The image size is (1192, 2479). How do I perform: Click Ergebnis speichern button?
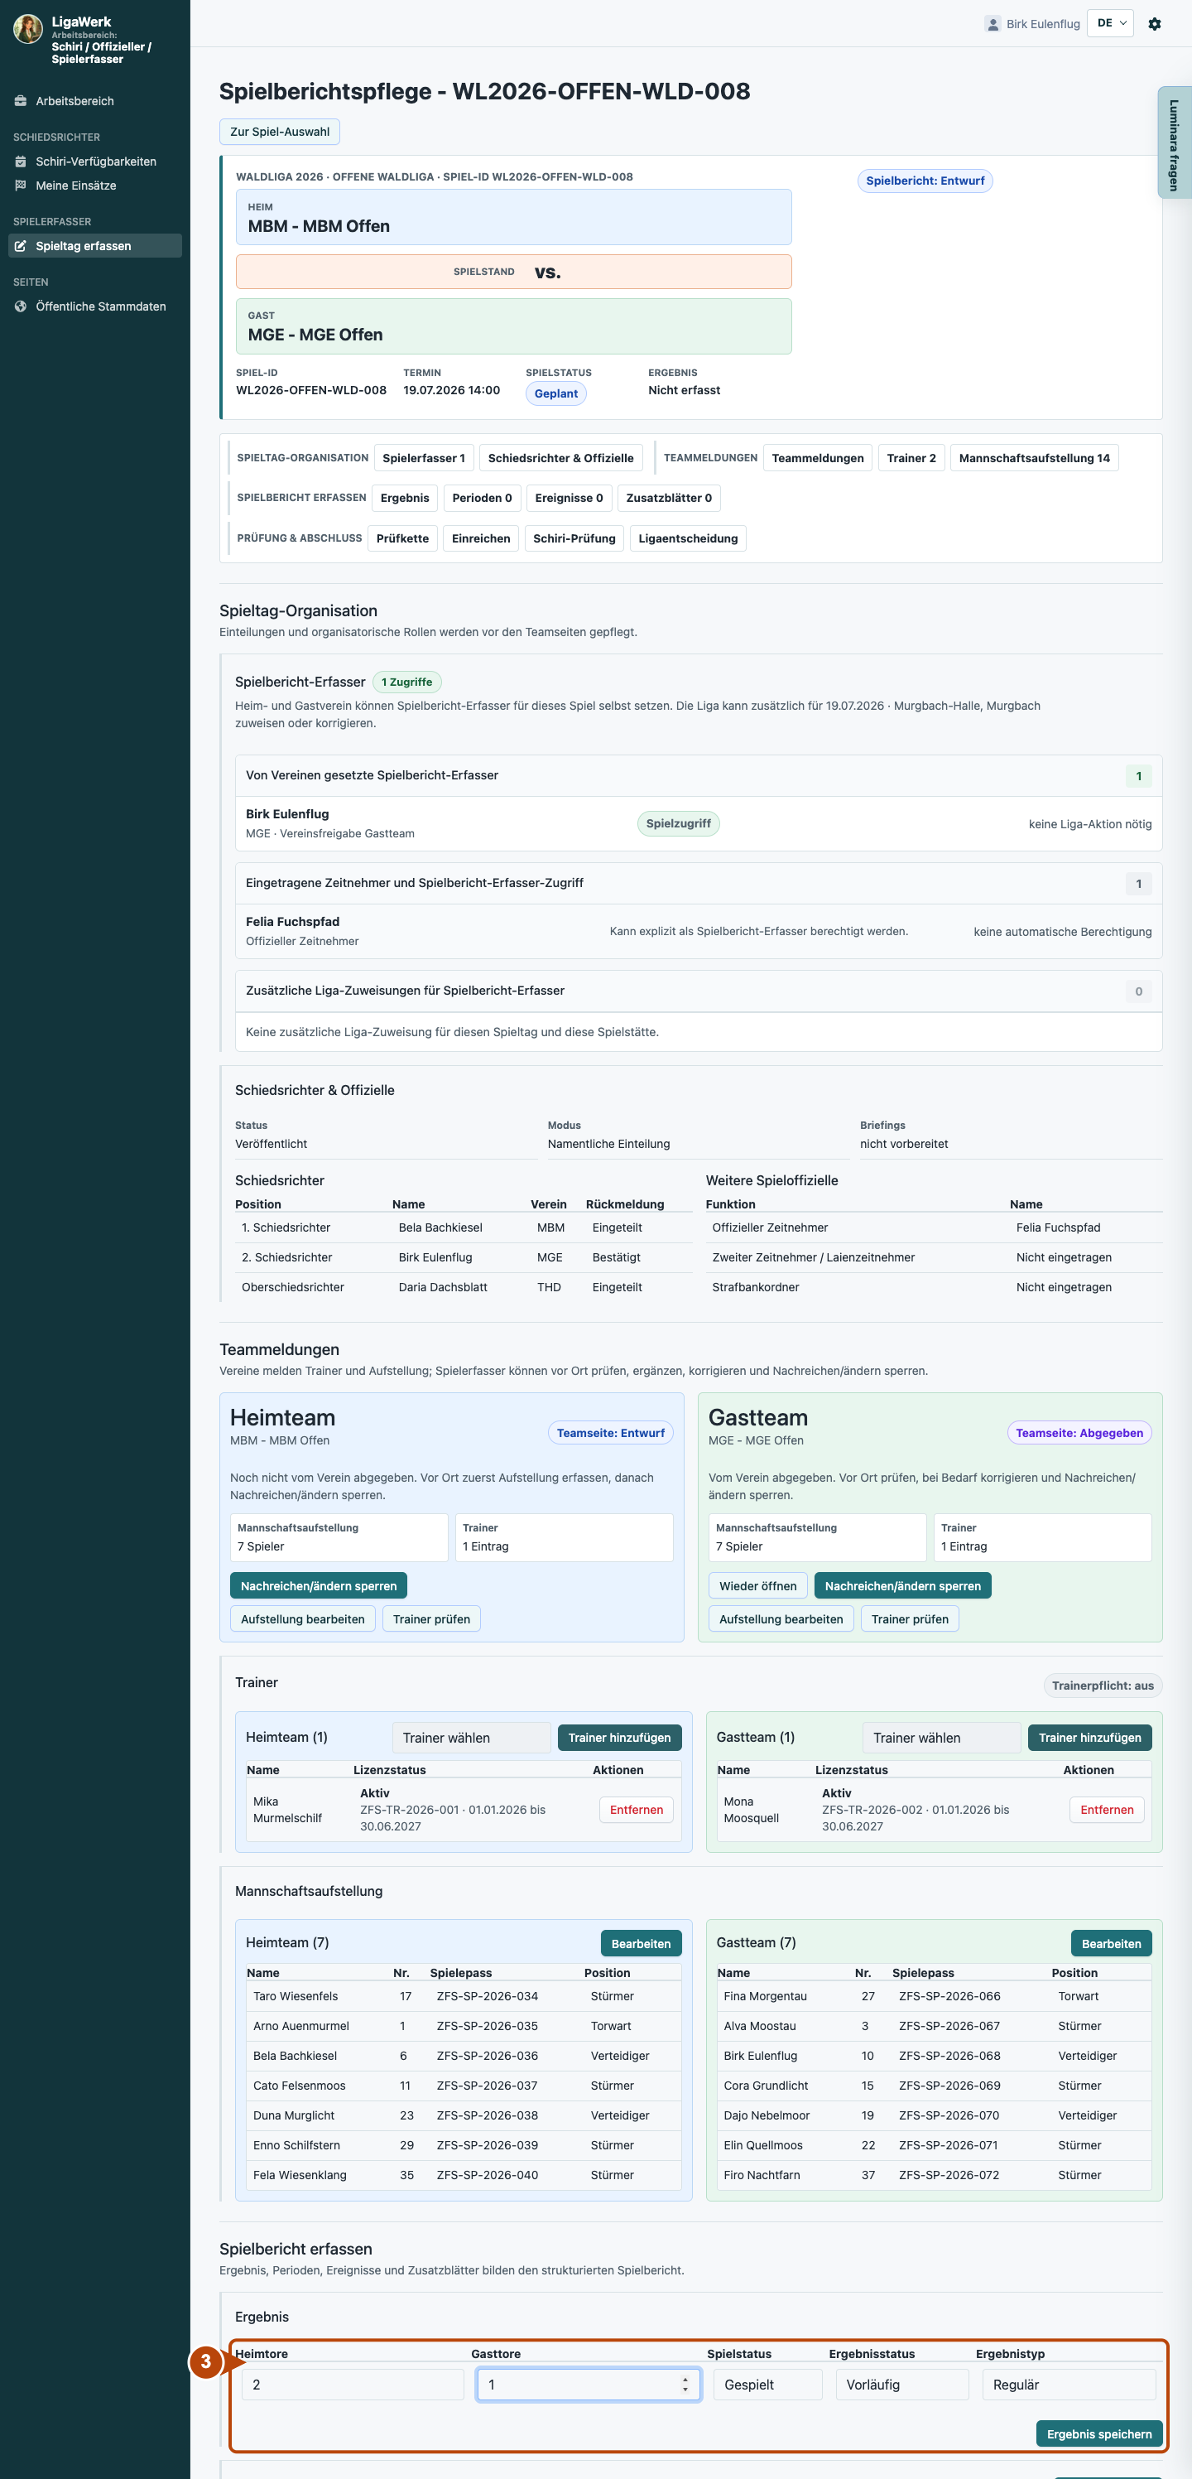click(x=1098, y=2433)
